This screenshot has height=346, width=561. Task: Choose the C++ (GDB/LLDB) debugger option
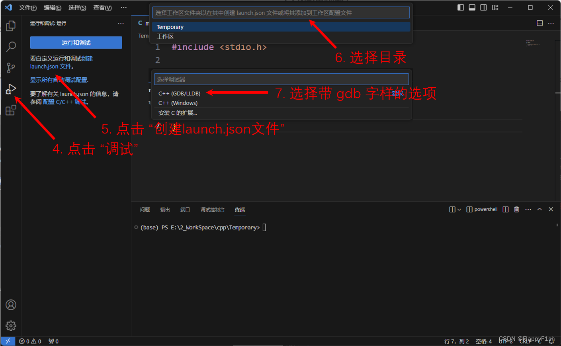point(281,93)
